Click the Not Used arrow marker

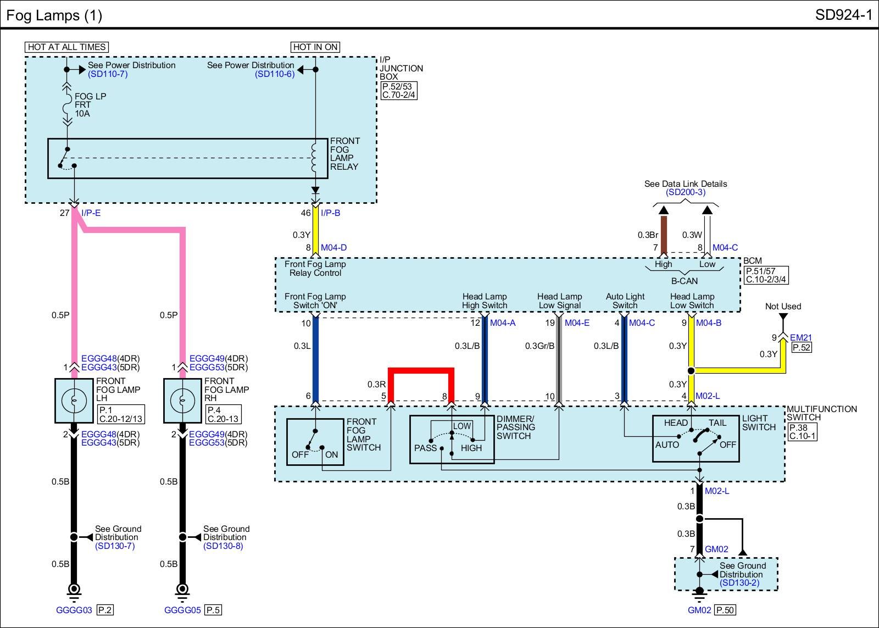click(783, 317)
